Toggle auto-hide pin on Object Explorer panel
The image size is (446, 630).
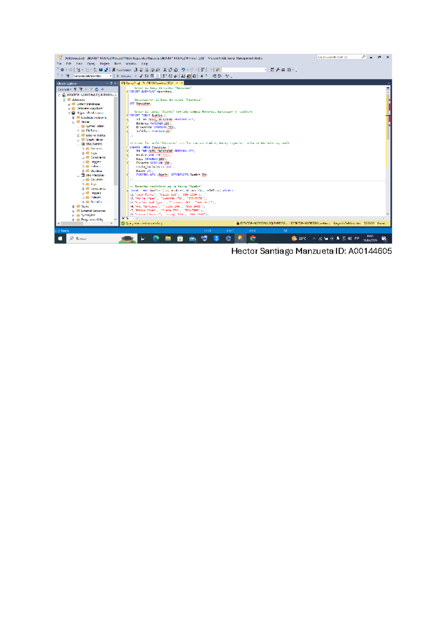click(111, 84)
